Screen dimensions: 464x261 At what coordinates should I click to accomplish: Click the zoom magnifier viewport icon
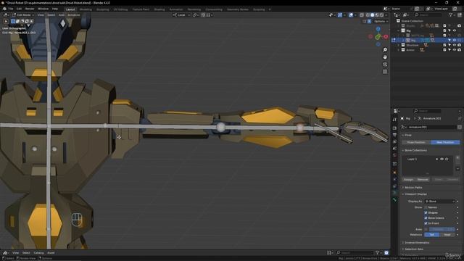coord(385,50)
